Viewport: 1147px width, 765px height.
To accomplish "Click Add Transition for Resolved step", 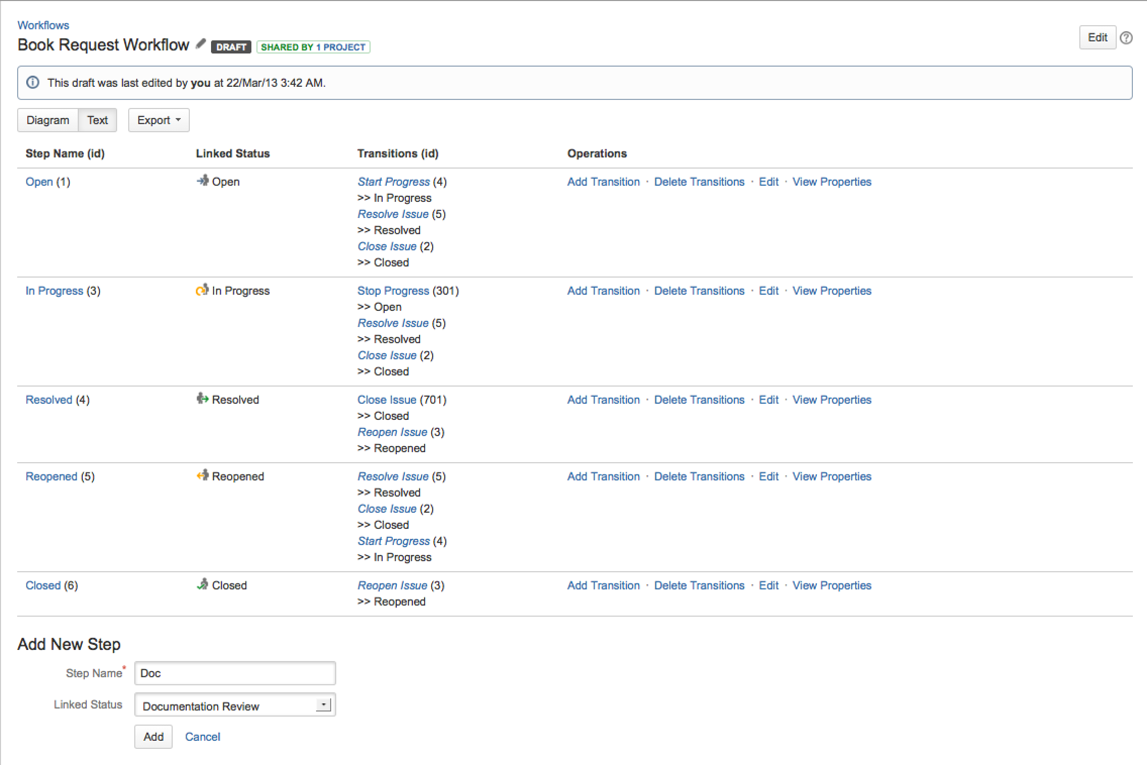I will 603,400.
